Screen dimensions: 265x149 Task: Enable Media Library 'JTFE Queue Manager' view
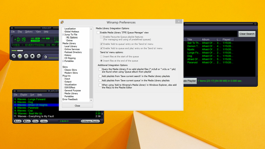[98, 32]
